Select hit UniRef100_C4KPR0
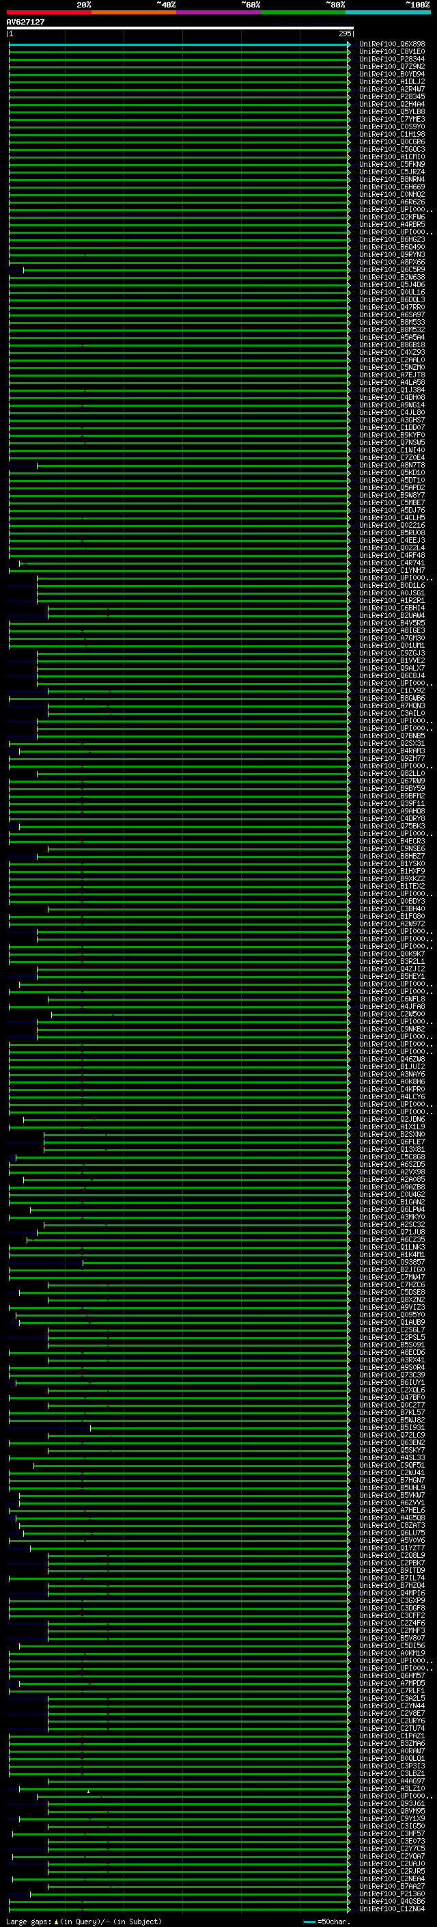437x1927 pixels. 392,1088
